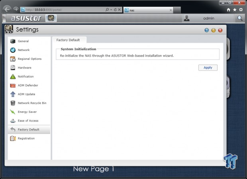Click the browser back arrow button
Viewport: 247px width, 179px height.
(x=7, y=10)
